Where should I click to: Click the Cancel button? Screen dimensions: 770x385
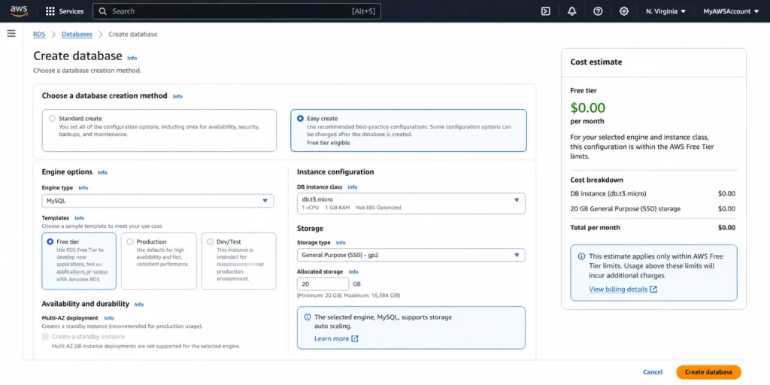tap(653, 372)
